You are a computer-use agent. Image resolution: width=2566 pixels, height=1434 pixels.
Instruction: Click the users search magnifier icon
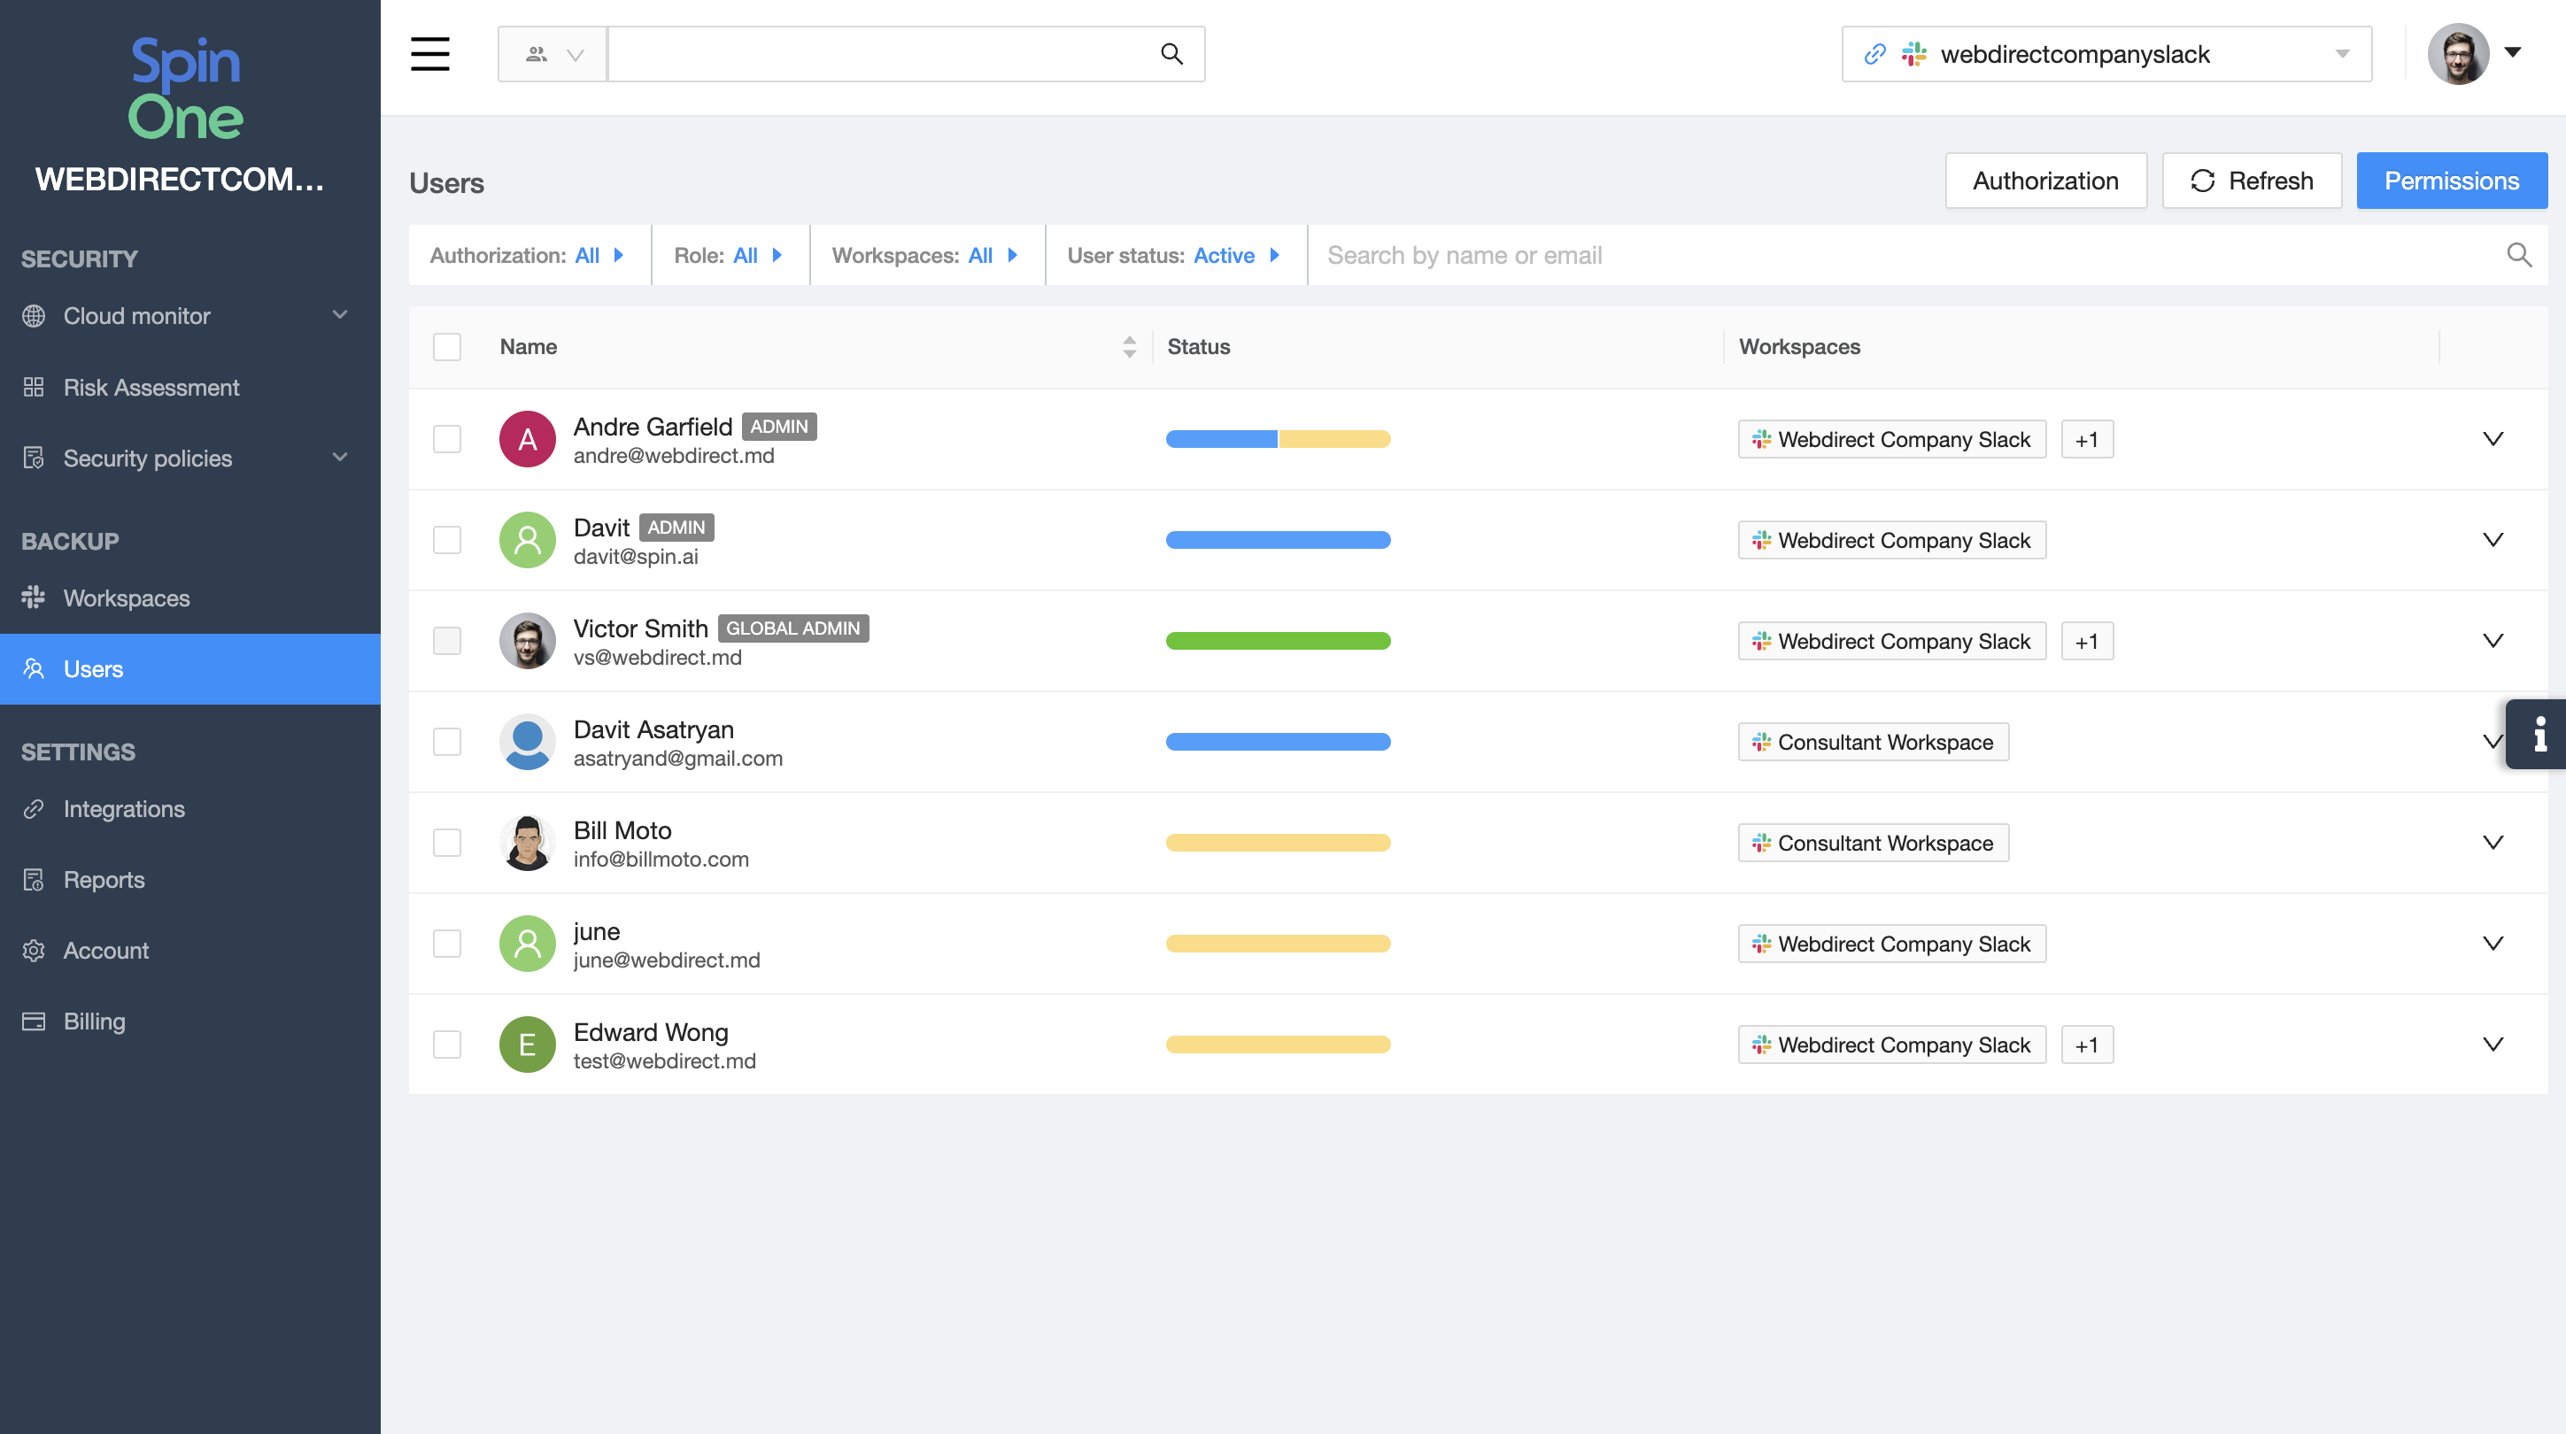coord(2518,255)
